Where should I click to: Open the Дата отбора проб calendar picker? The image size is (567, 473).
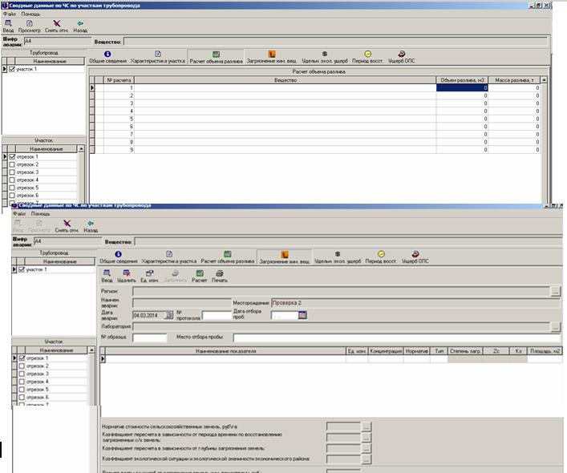302,315
